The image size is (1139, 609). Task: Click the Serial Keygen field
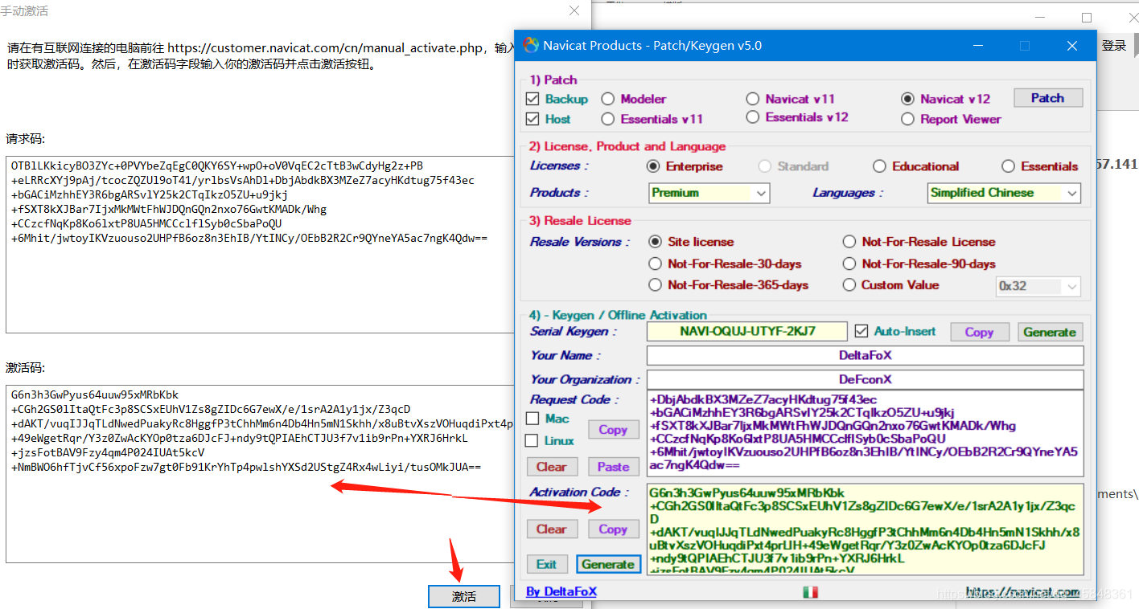(747, 331)
